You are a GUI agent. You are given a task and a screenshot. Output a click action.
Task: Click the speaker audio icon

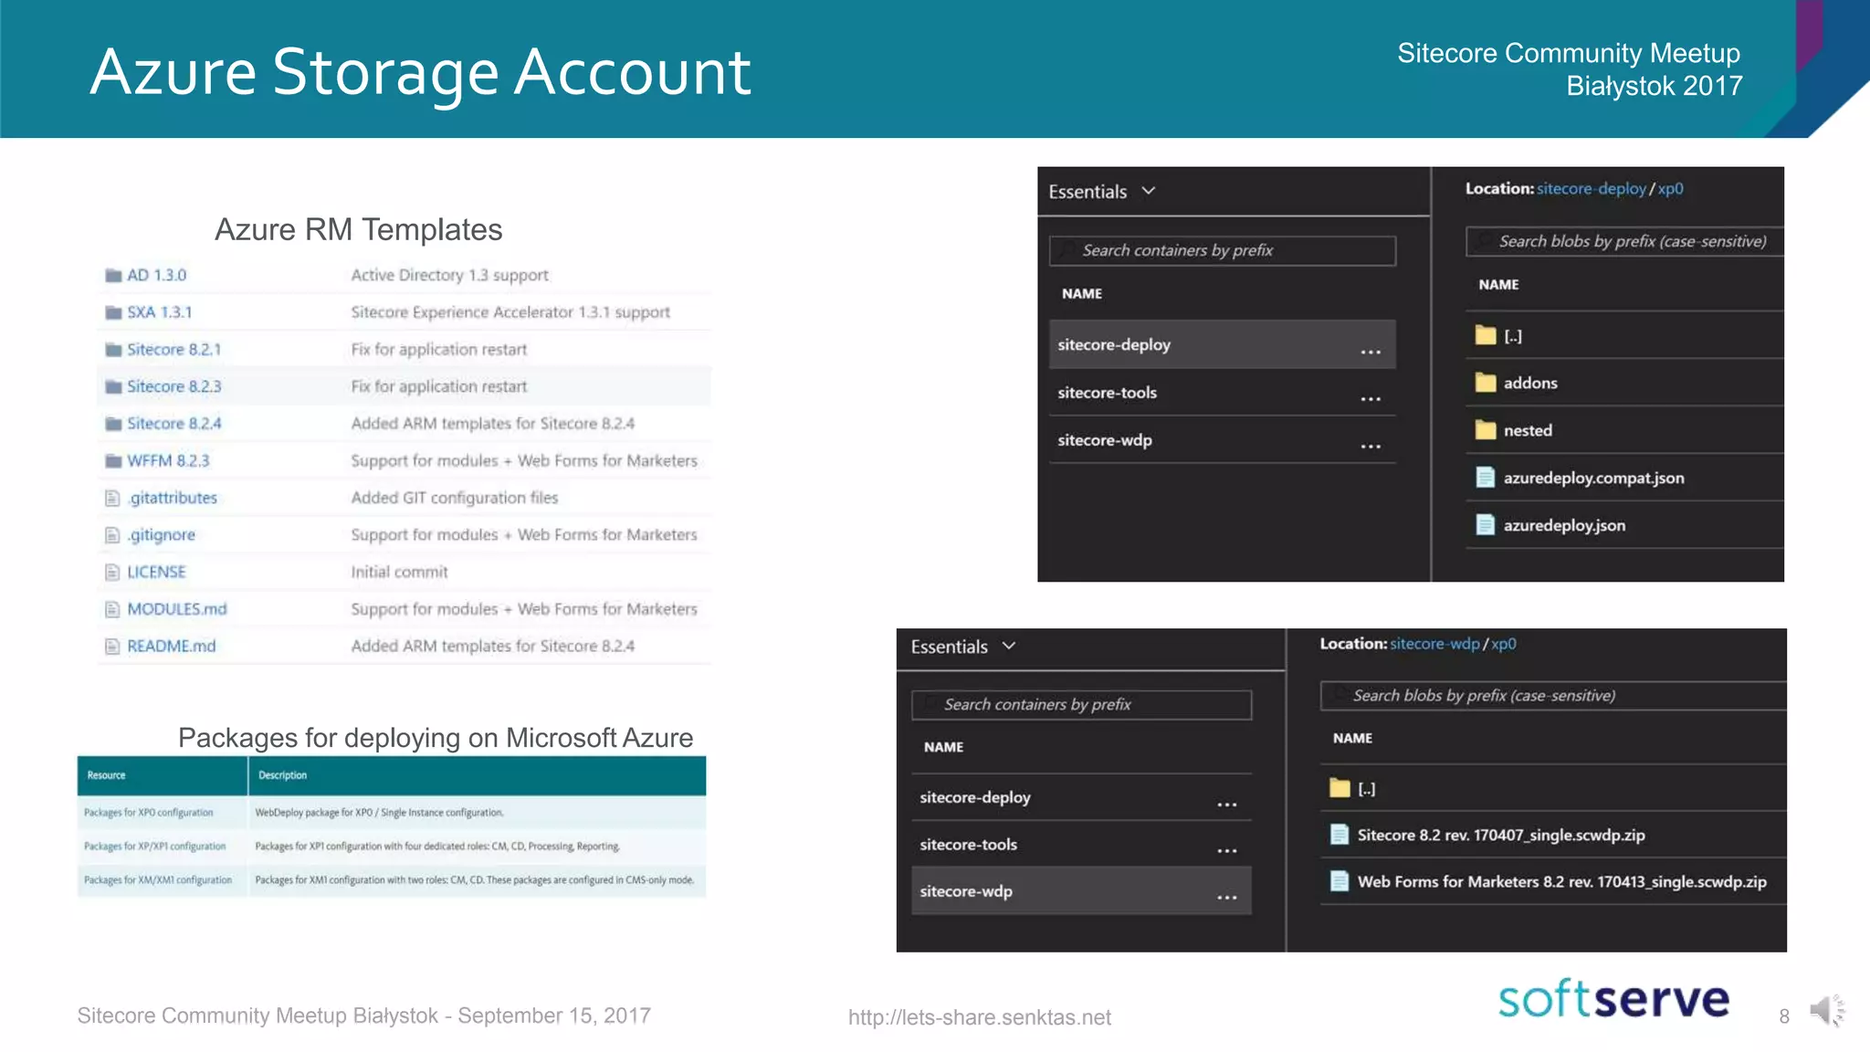pyautogui.click(x=1827, y=1011)
